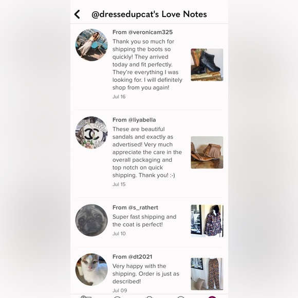298x298 pixels.
Task: Tap the white cat avatar of @dt2021
Action: pyautogui.click(x=91, y=270)
